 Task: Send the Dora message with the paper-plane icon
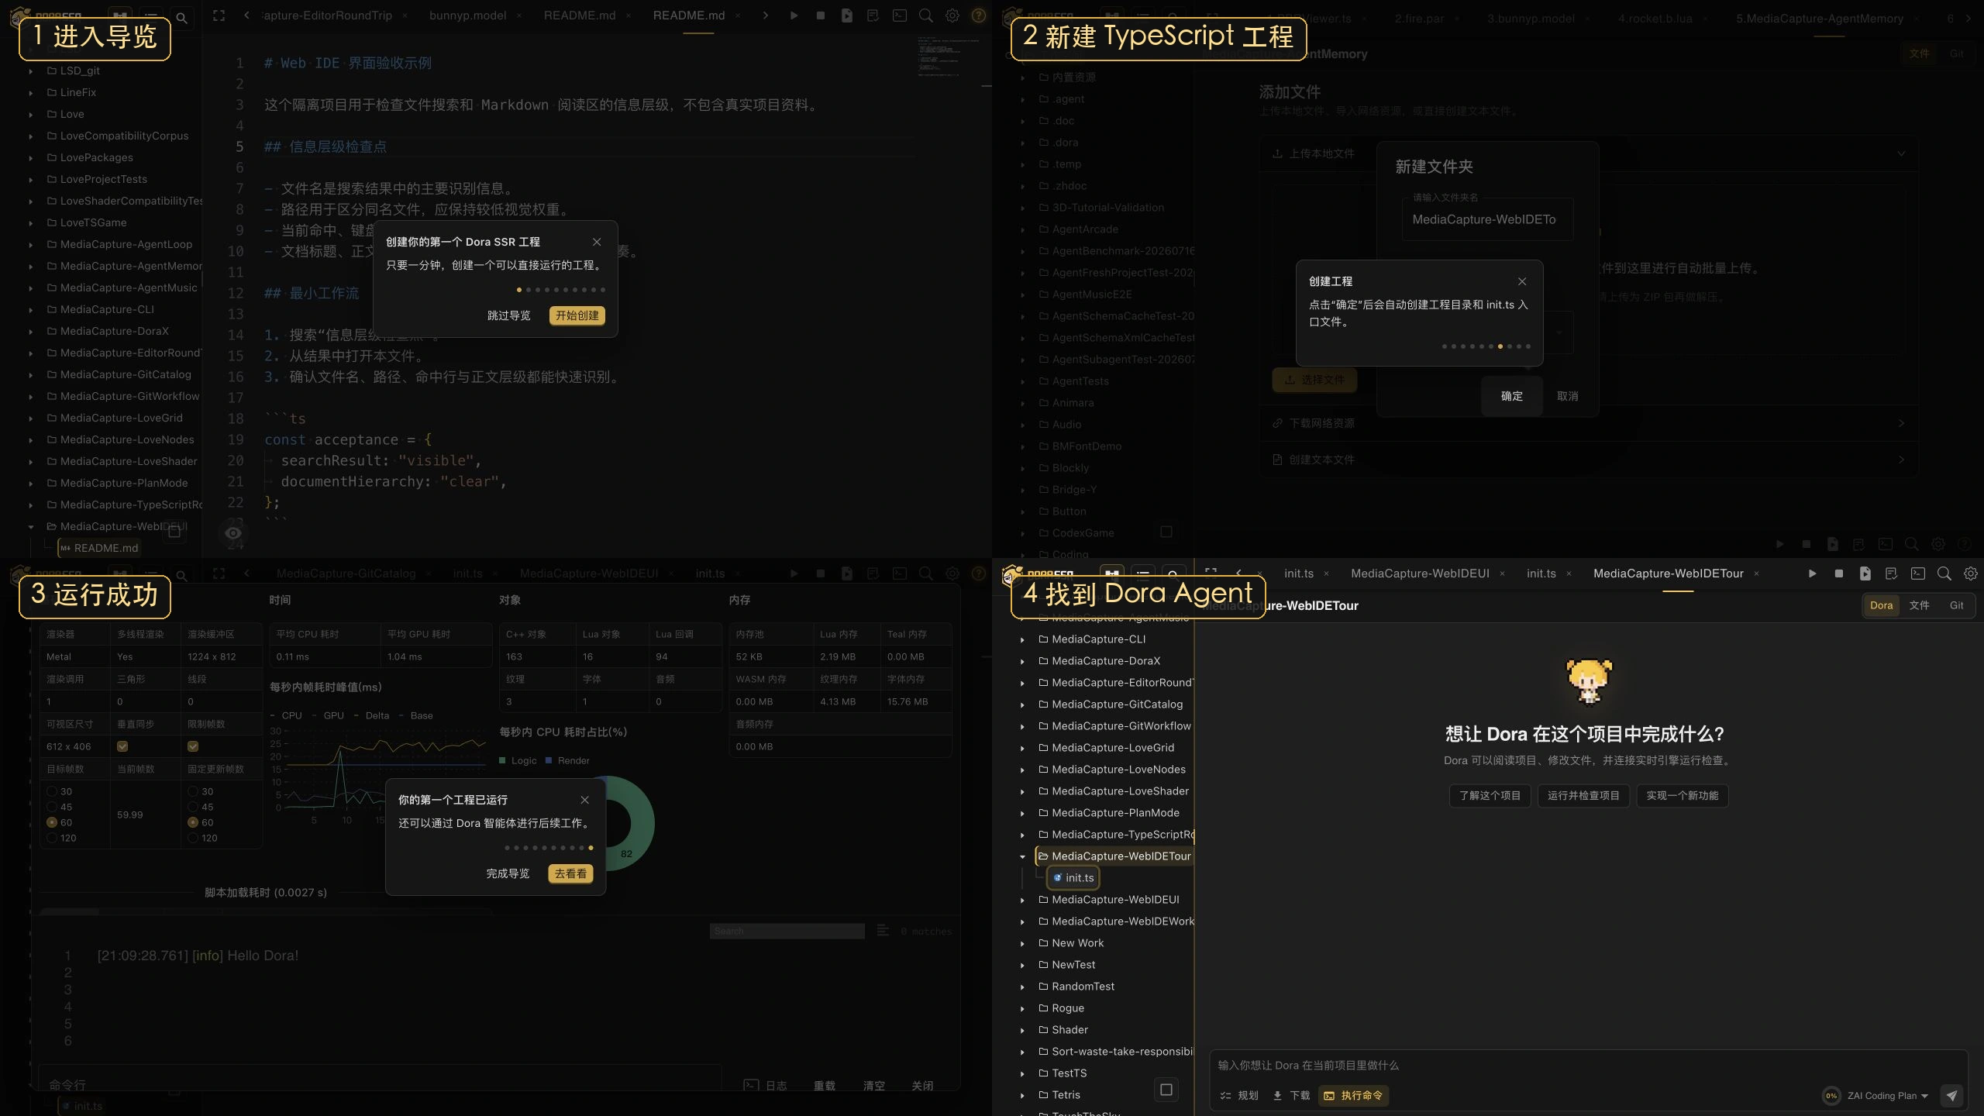[1951, 1095]
